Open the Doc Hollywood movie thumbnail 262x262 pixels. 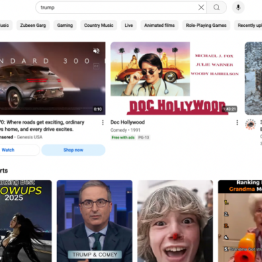pyautogui.click(x=175, y=79)
